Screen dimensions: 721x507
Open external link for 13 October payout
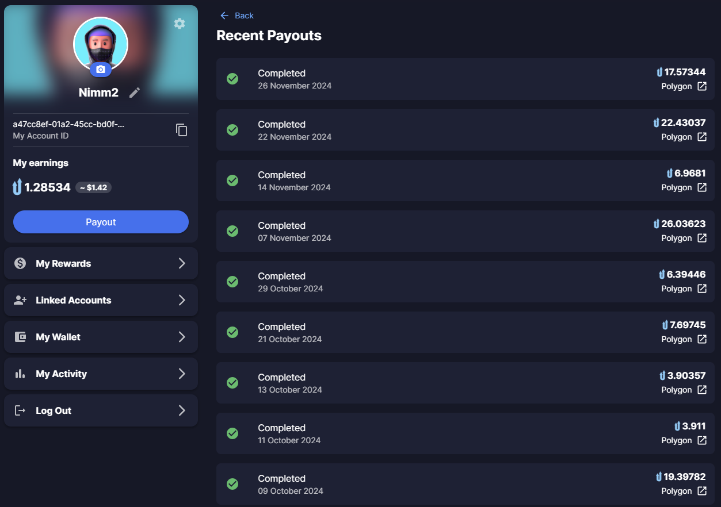pyautogui.click(x=702, y=390)
